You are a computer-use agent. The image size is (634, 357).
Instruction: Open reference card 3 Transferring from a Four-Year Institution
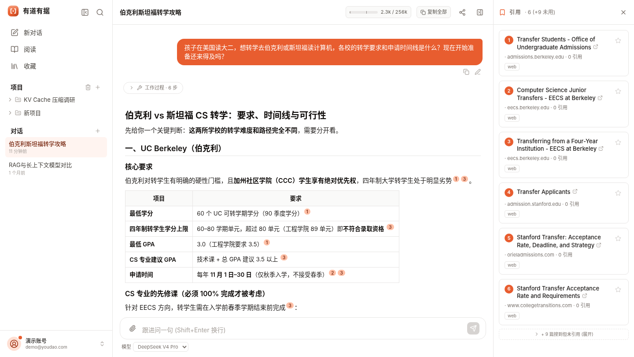click(564, 155)
